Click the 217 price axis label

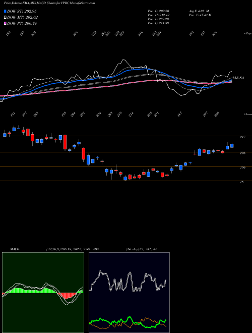pyautogui.click(x=242, y=137)
